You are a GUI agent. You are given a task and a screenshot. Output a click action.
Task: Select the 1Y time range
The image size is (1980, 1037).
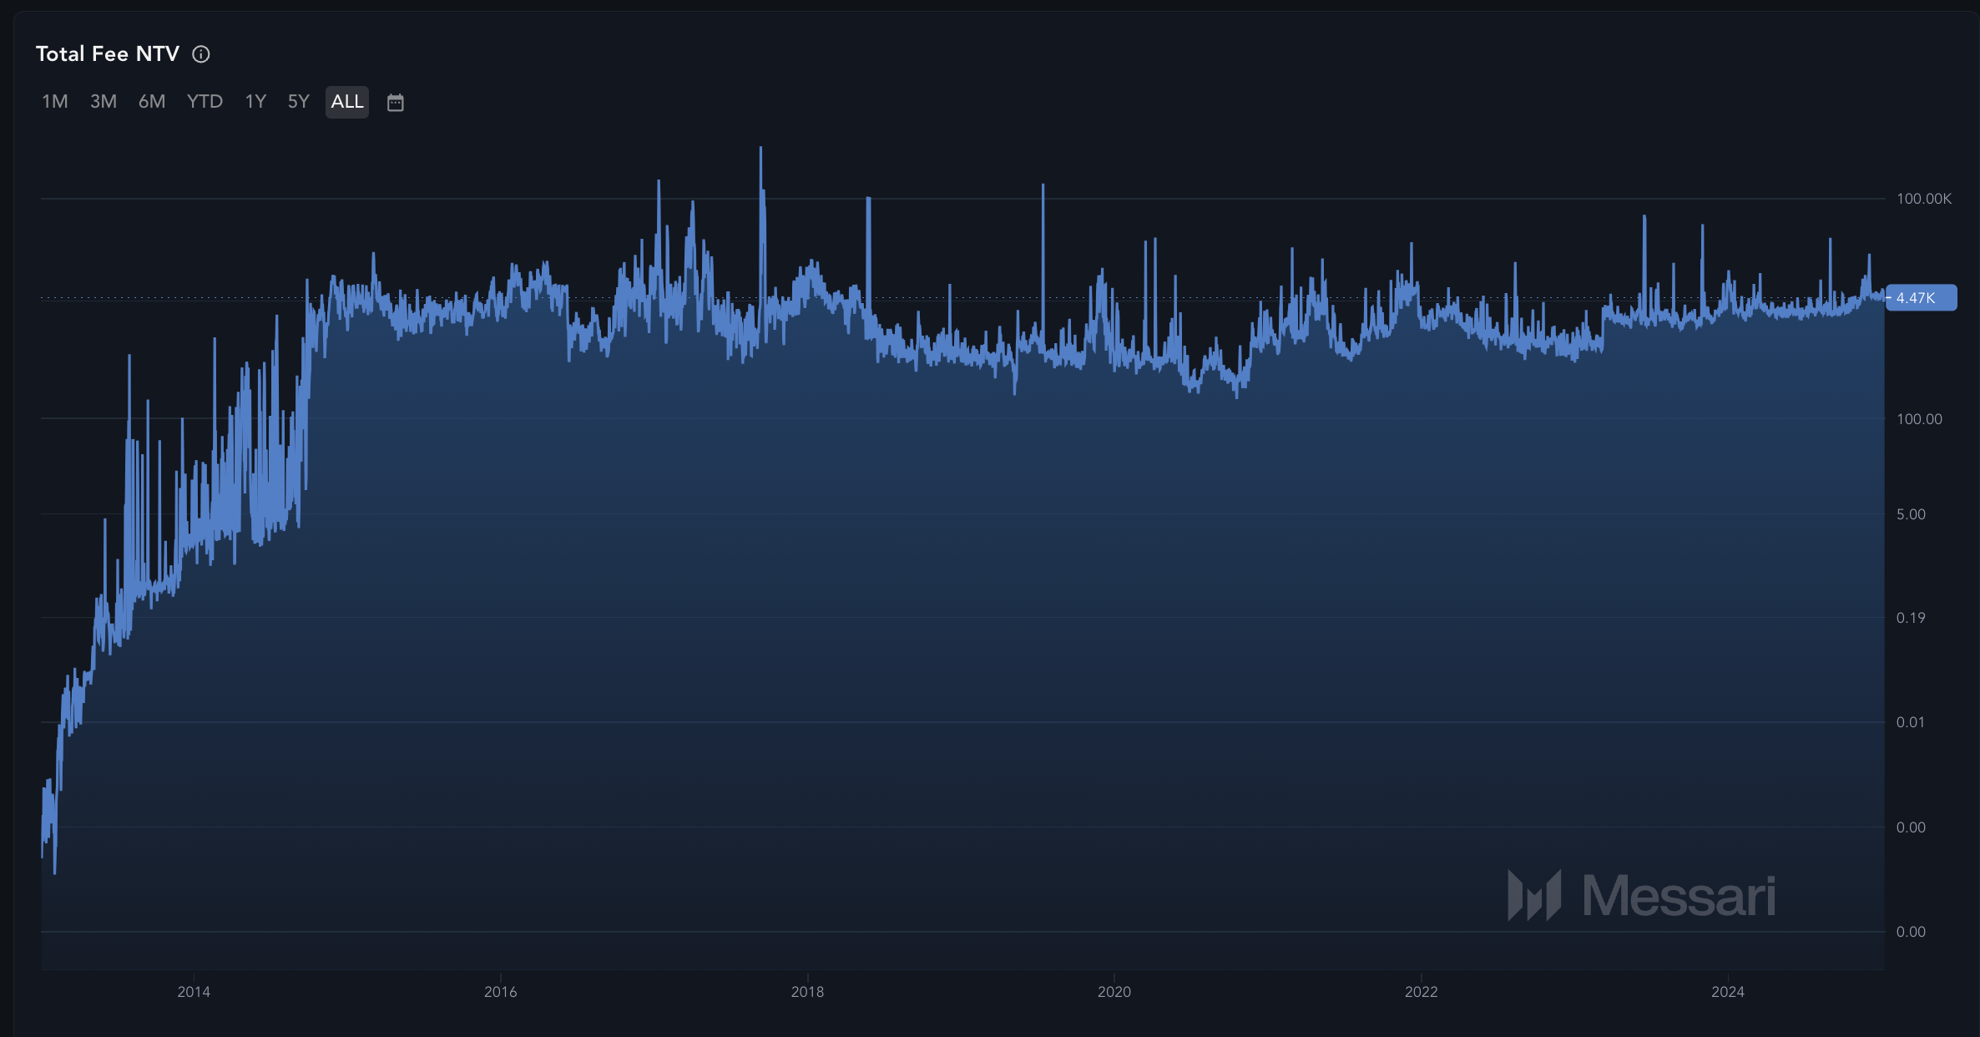click(x=255, y=102)
